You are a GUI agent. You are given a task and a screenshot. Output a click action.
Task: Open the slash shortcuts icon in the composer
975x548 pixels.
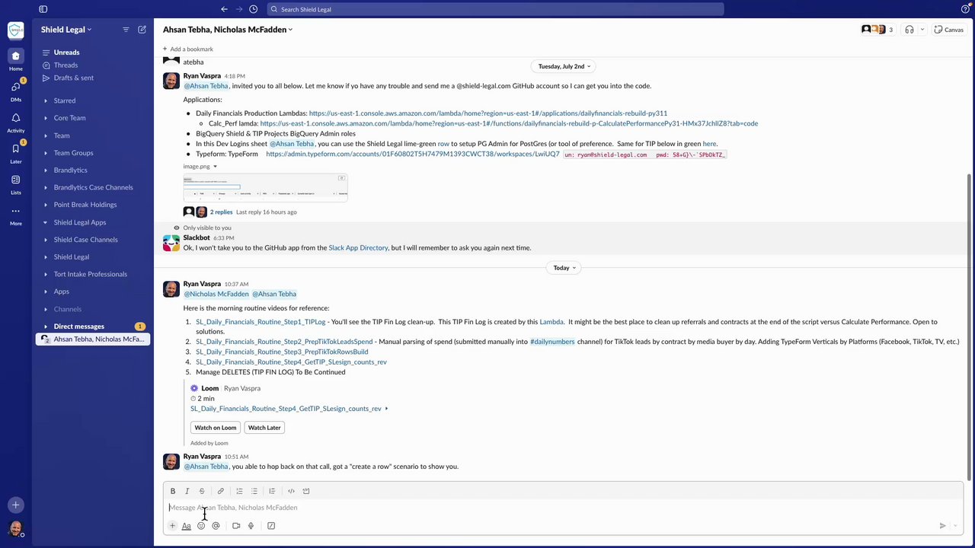271,526
